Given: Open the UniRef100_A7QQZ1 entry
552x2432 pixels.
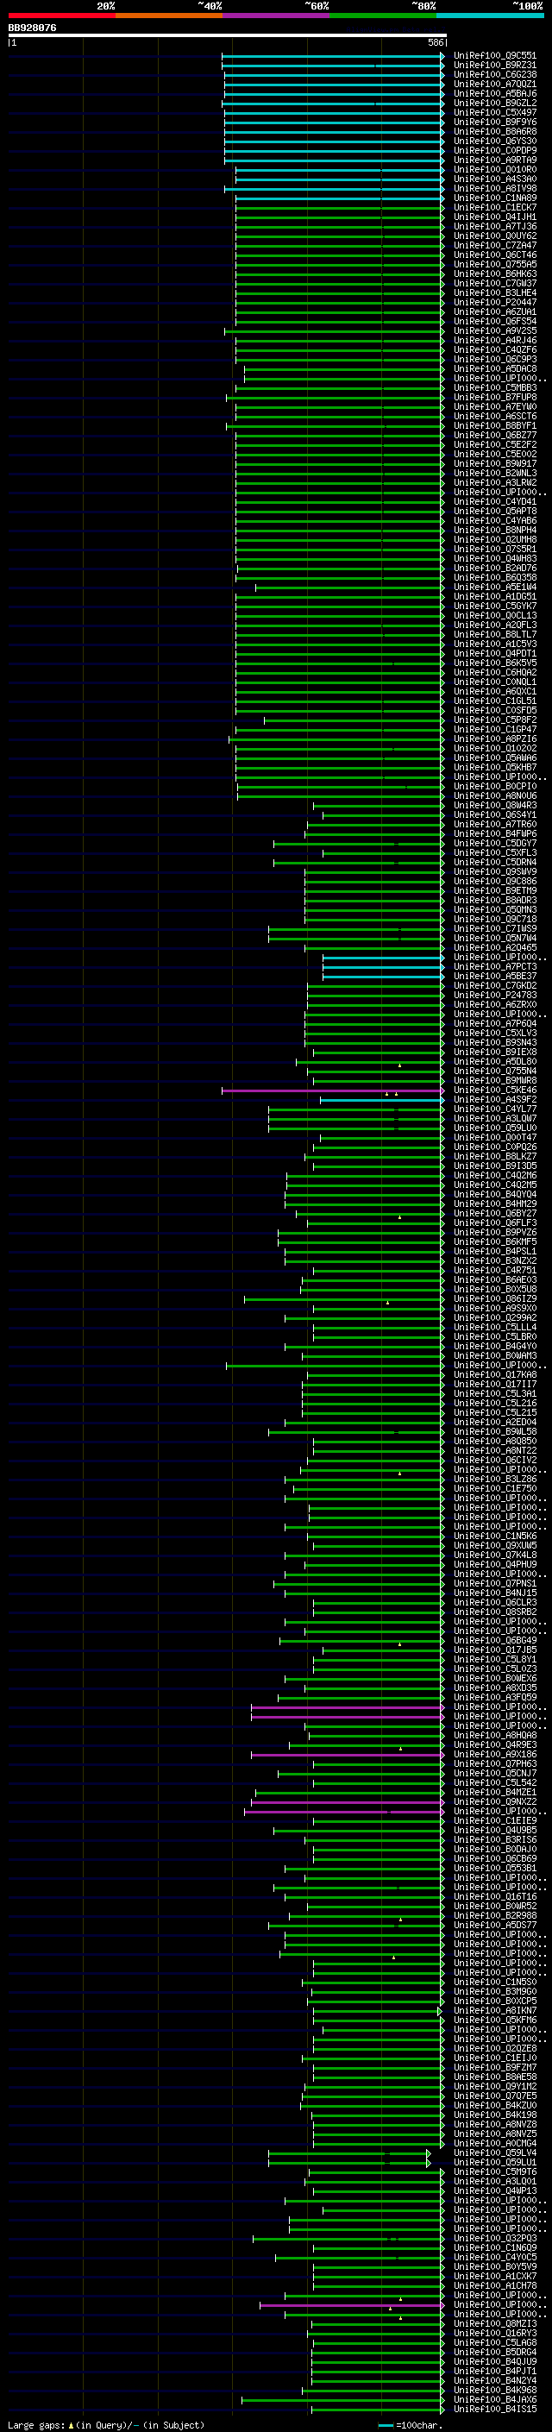Looking at the screenshot, I should click(x=494, y=84).
